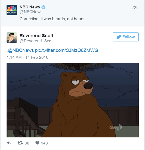Click the Twitter bird in Follow button
The height and width of the screenshot is (150, 145).
tap(119, 37)
